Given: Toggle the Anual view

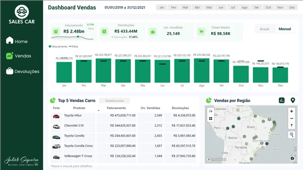Looking at the screenshot, I should 264,29.
